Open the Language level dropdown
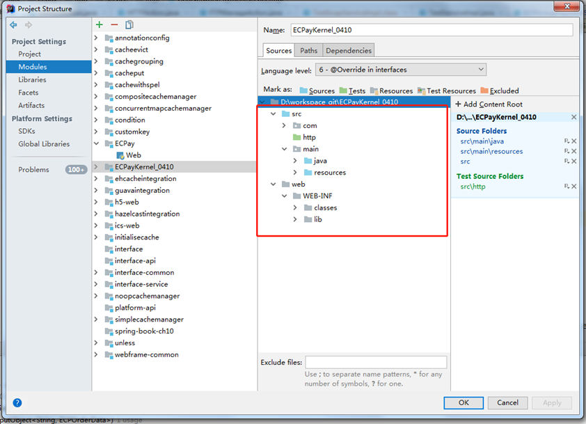The image size is (586, 424). [x=401, y=70]
